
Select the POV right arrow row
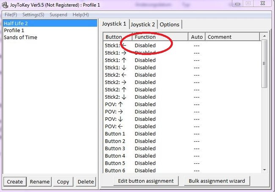coord(182,111)
